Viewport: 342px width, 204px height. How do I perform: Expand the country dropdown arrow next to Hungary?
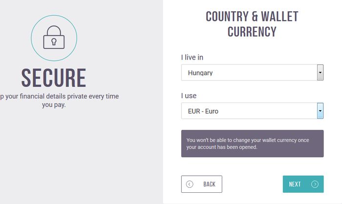320,72
